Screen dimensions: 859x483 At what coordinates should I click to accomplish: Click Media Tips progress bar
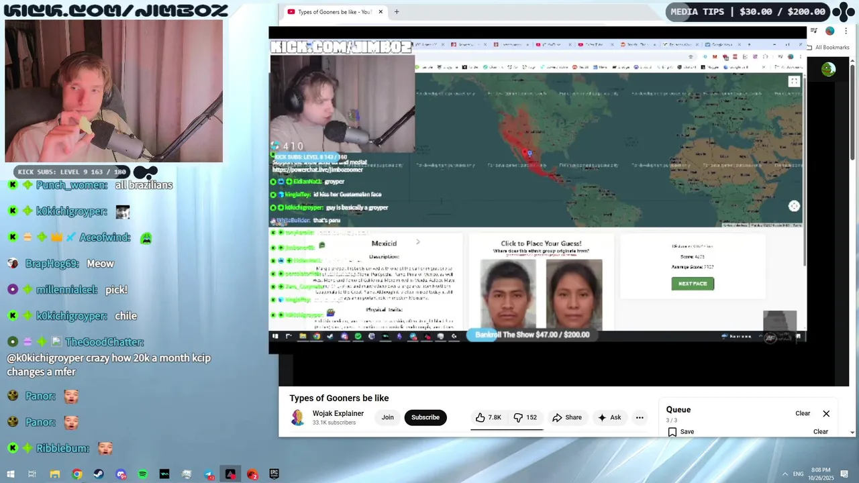point(748,11)
